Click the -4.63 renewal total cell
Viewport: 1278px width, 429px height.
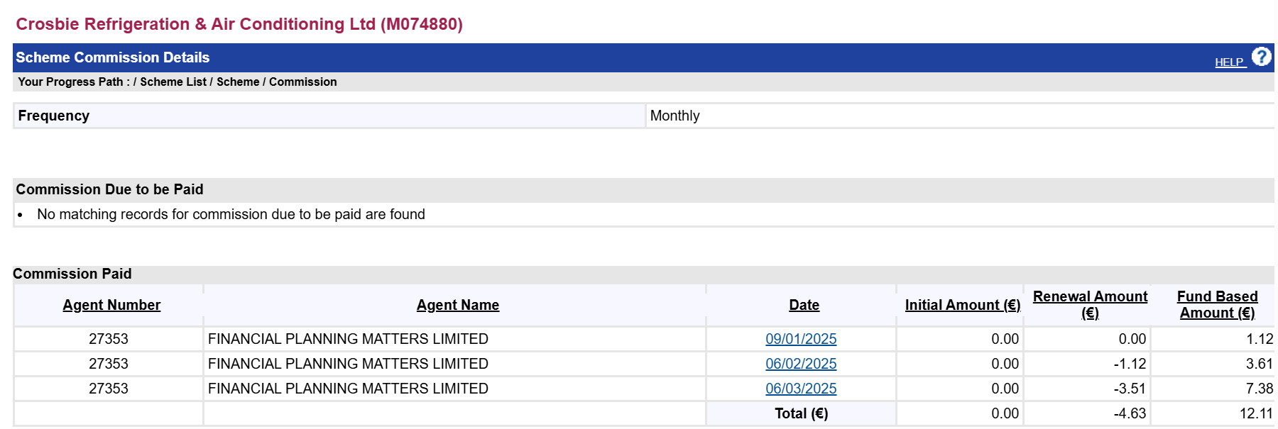[1129, 413]
